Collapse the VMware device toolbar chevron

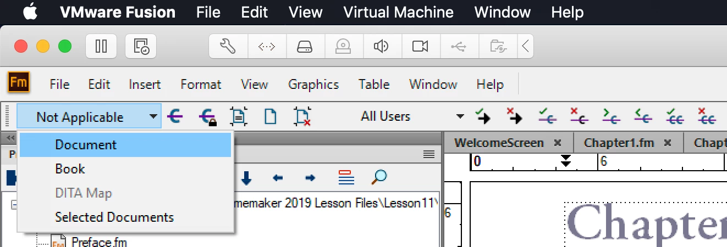coord(526,46)
